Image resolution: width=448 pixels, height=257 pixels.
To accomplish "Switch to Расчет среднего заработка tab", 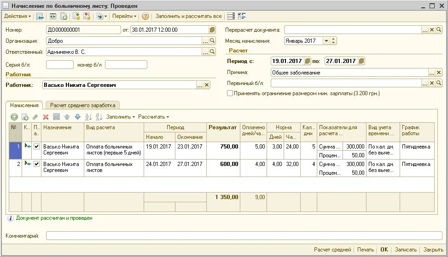I will click(x=83, y=105).
